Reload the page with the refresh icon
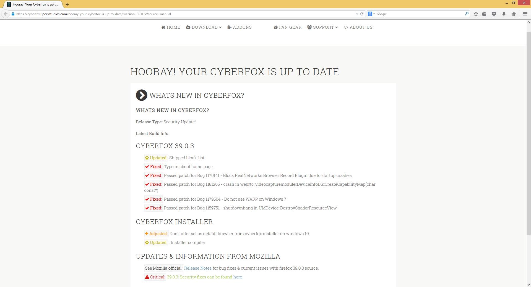 click(x=362, y=14)
